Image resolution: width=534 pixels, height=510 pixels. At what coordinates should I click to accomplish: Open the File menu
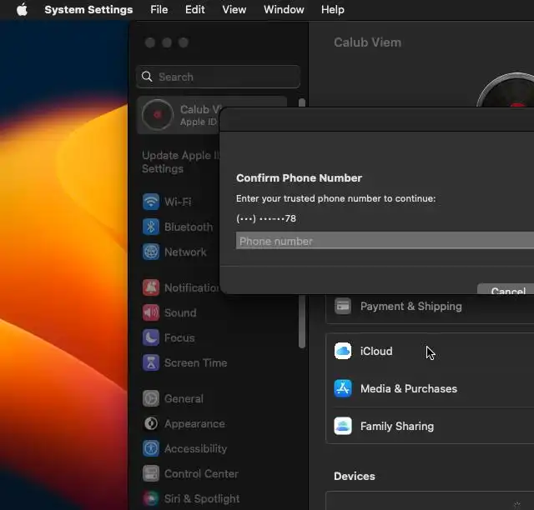point(159,9)
